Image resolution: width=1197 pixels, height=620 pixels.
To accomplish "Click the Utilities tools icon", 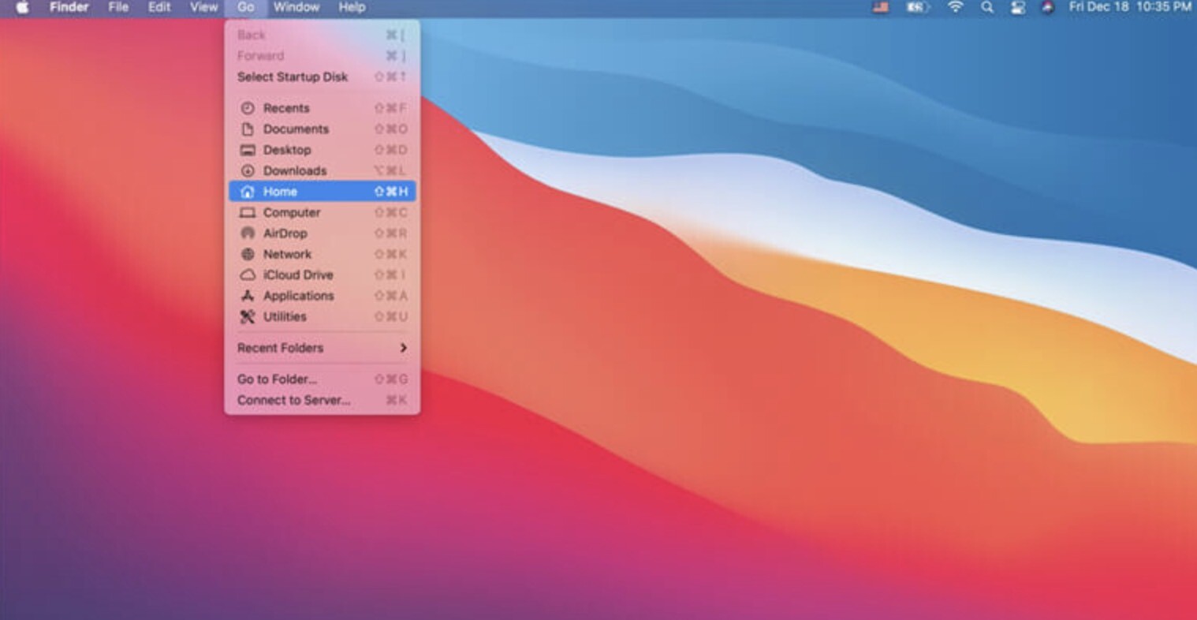I will click(x=247, y=316).
